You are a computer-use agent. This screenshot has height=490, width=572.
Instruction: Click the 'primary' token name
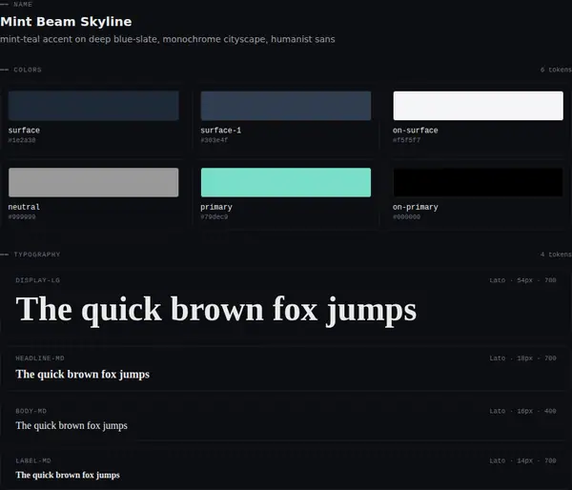(x=216, y=207)
